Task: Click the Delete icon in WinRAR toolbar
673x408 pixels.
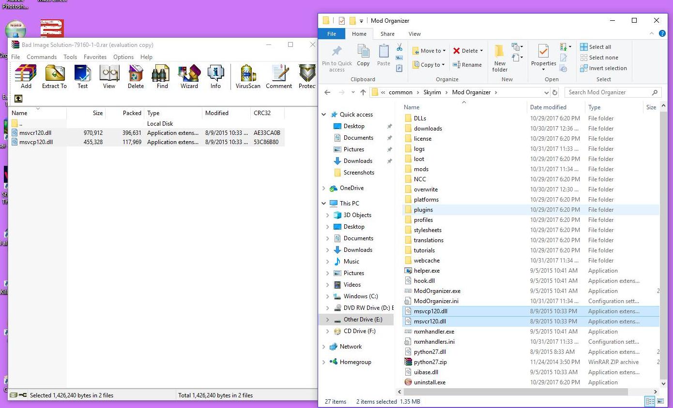Action: tap(136, 76)
